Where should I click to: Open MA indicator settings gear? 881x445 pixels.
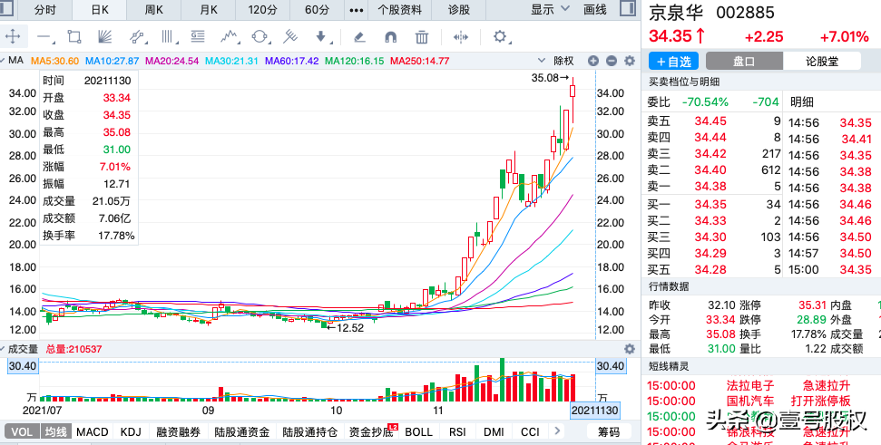(630, 61)
